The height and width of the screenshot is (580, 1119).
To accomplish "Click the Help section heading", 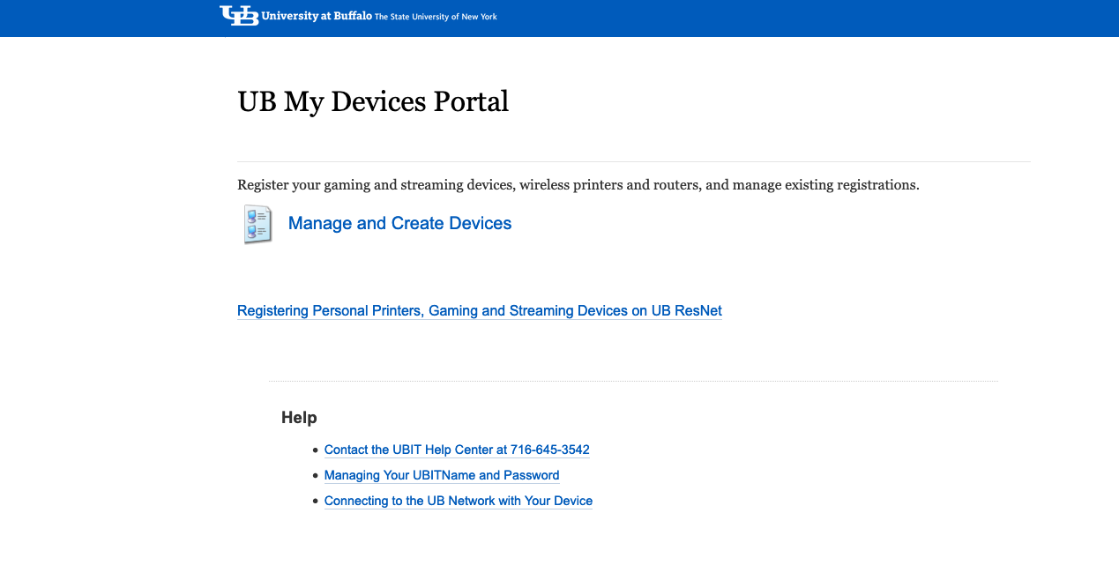I will coord(299,418).
